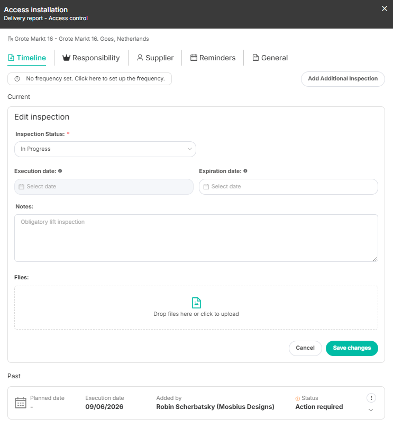Click Add Additional Inspection button
Screen dimensions: 393x428
click(x=343, y=79)
